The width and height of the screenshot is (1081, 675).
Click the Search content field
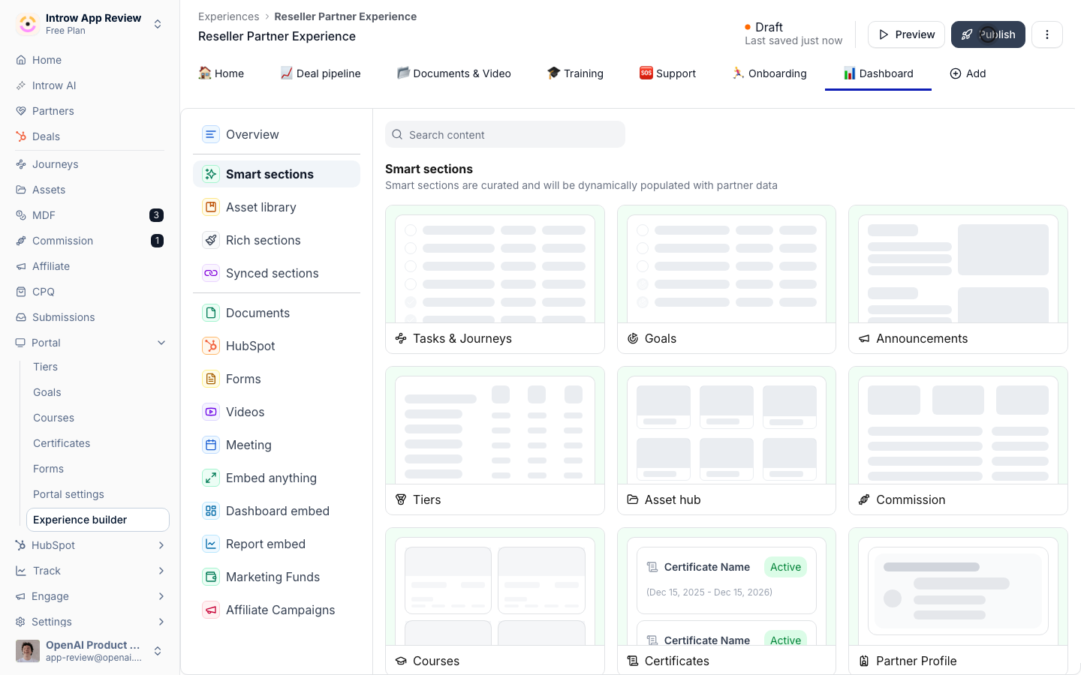click(x=505, y=134)
